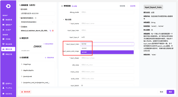Click encoder.onnx file name
The height and width of the screenshot is (97, 178).
25,51
